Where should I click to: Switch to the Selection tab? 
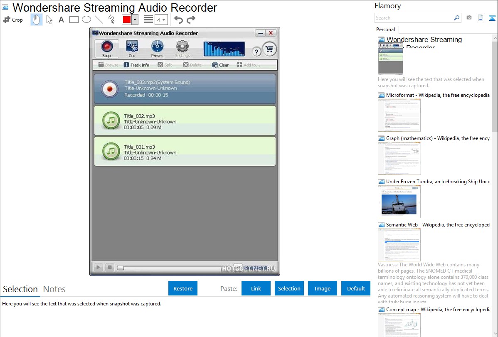tap(20, 289)
